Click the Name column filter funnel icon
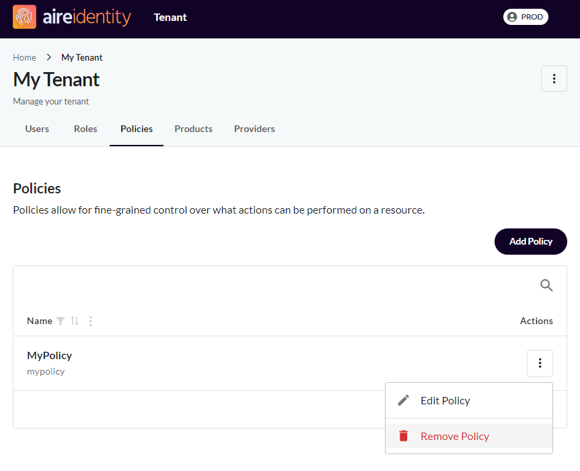Image resolution: width=580 pixels, height=471 pixels. [61, 321]
